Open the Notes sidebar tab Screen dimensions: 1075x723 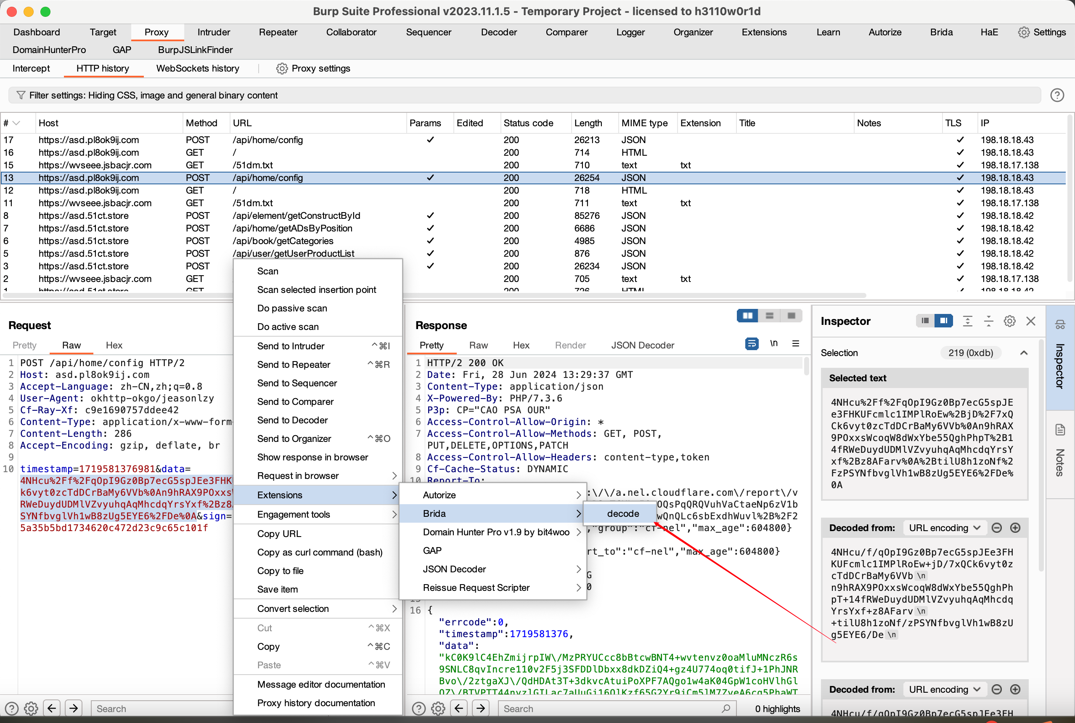[1060, 454]
